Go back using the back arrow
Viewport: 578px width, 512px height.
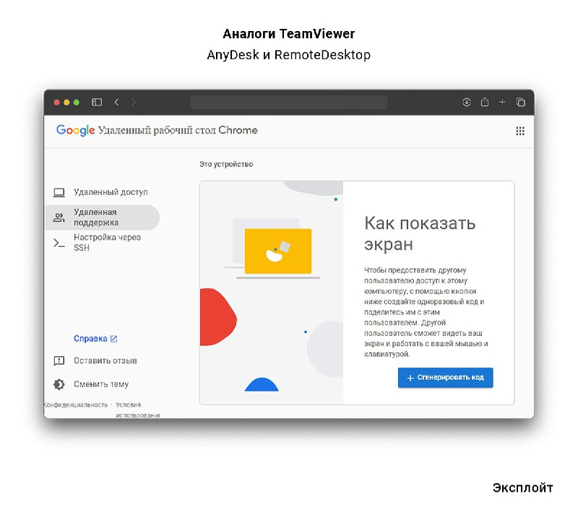(116, 103)
